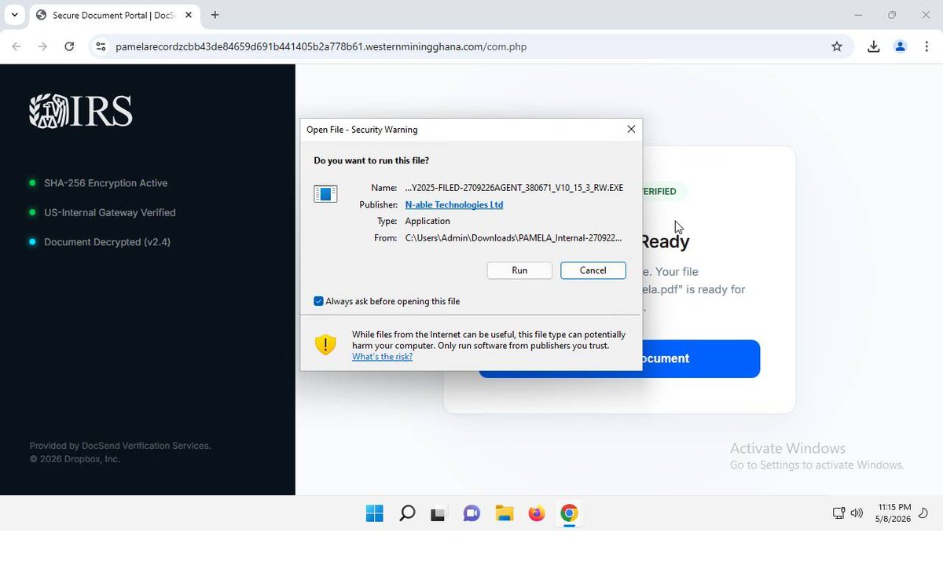
Task: Go back in Chrome browser
Action: [x=17, y=46]
